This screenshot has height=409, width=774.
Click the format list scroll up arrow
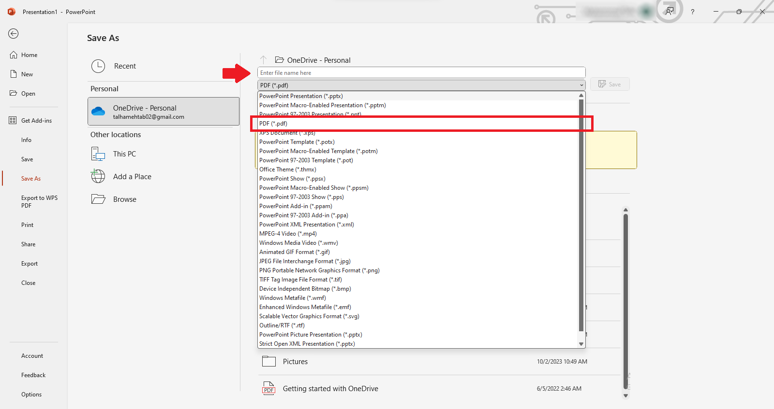581,96
